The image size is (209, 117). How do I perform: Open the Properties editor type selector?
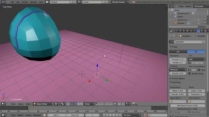click(171, 31)
